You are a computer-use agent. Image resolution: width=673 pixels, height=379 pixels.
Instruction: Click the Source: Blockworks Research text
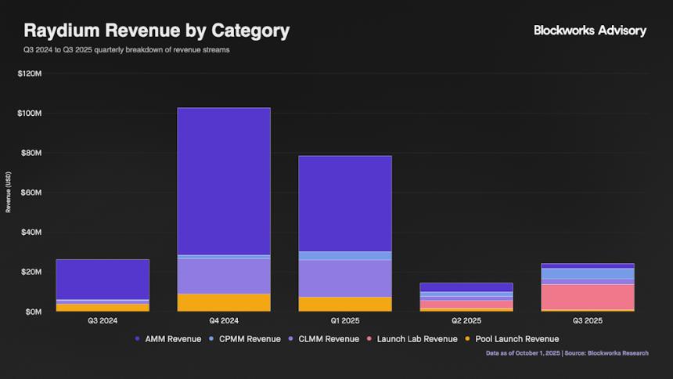click(x=614, y=353)
